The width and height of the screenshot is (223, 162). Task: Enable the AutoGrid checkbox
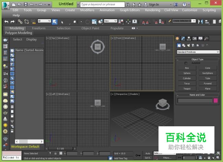(186, 63)
